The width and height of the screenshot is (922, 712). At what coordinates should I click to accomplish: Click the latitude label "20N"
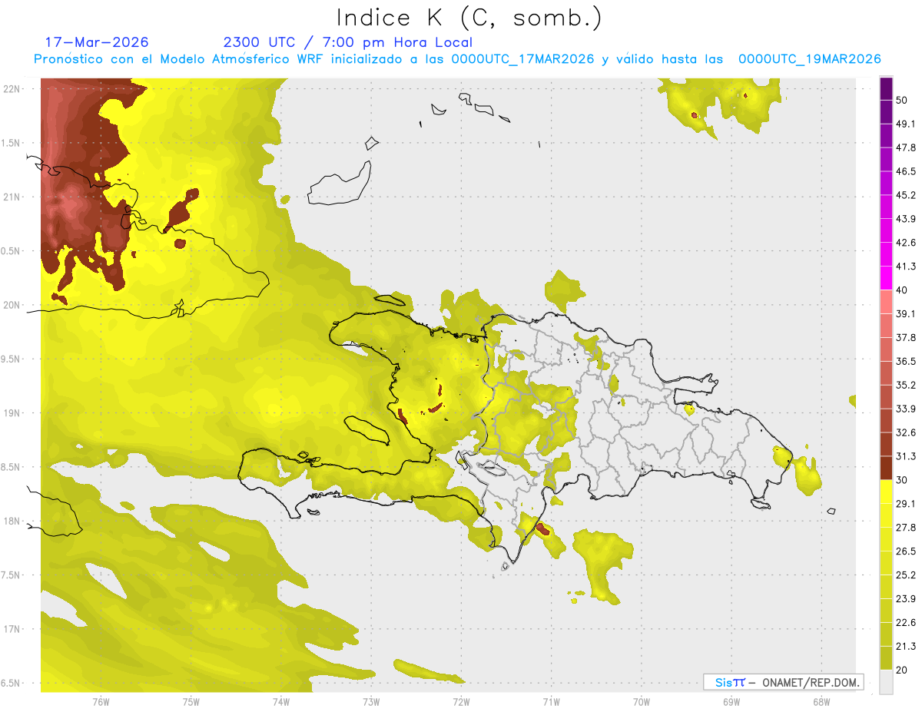(12, 305)
